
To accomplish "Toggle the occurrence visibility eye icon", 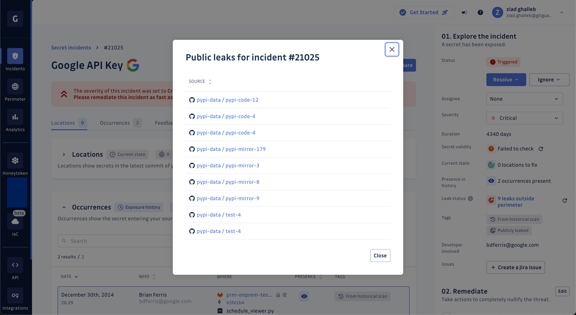I will (x=304, y=296).
